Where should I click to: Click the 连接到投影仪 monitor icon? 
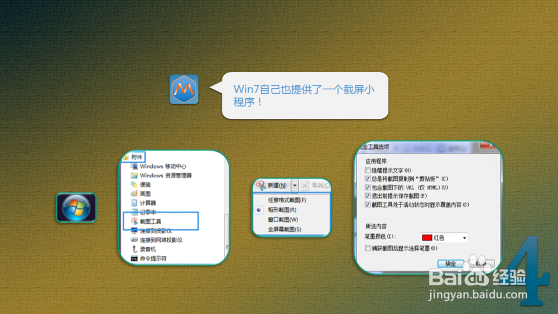[134, 230]
